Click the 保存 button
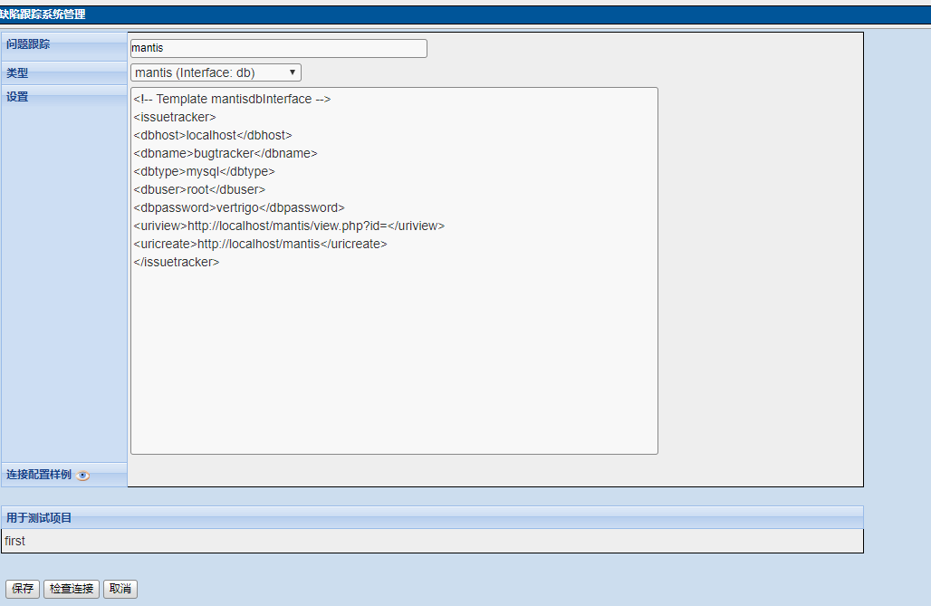The height and width of the screenshot is (606, 931). (x=23, y=589)
